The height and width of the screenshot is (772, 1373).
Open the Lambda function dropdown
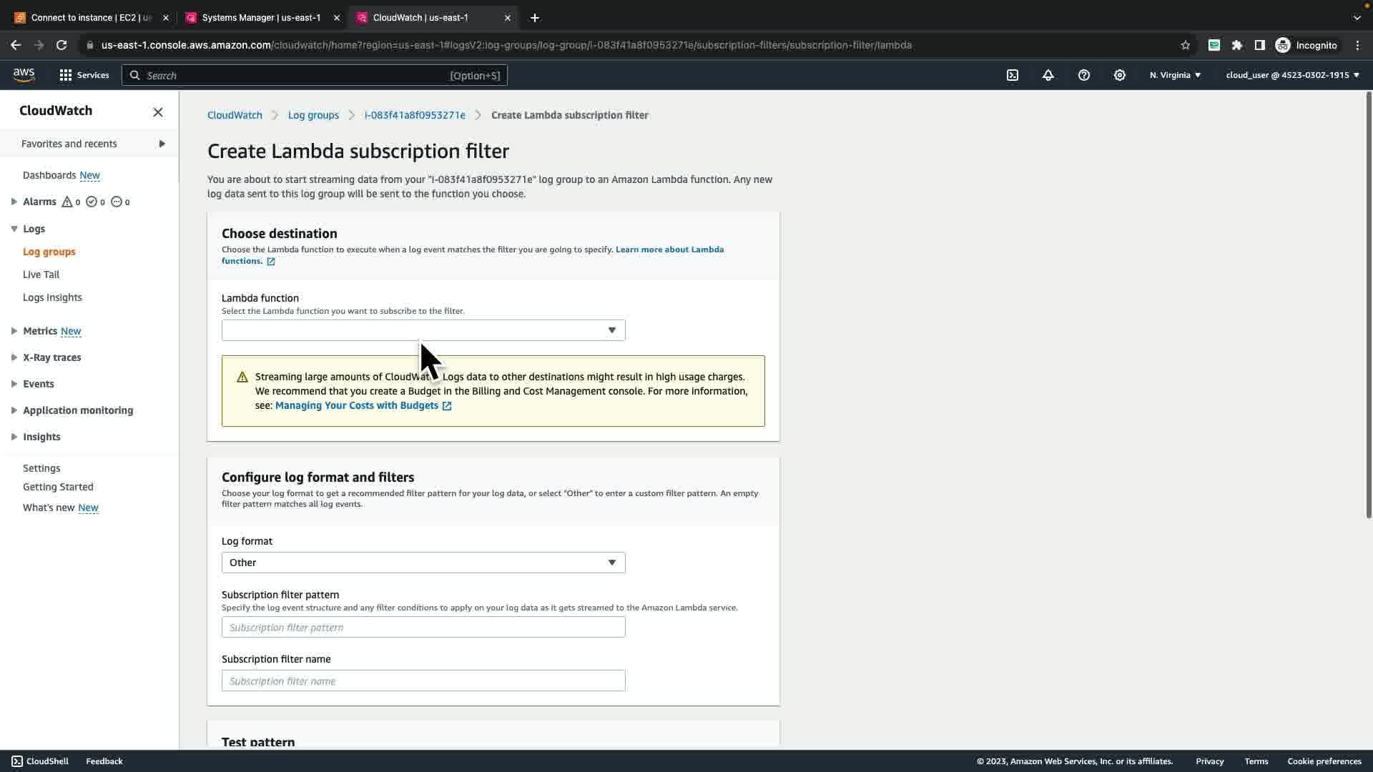coord(423,330)
